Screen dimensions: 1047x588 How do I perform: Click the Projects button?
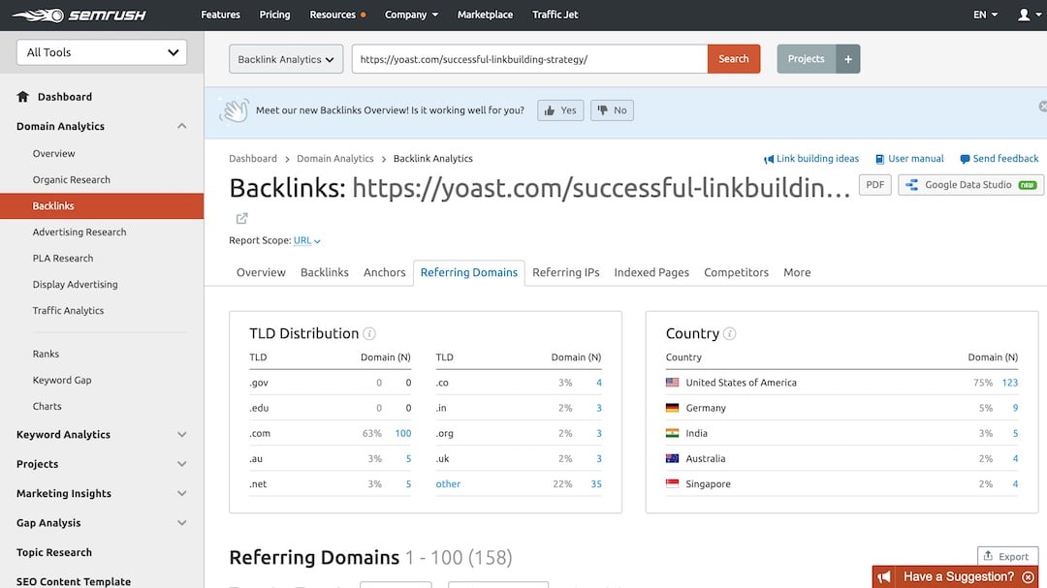pyautogui.click(x=806, y=59)
